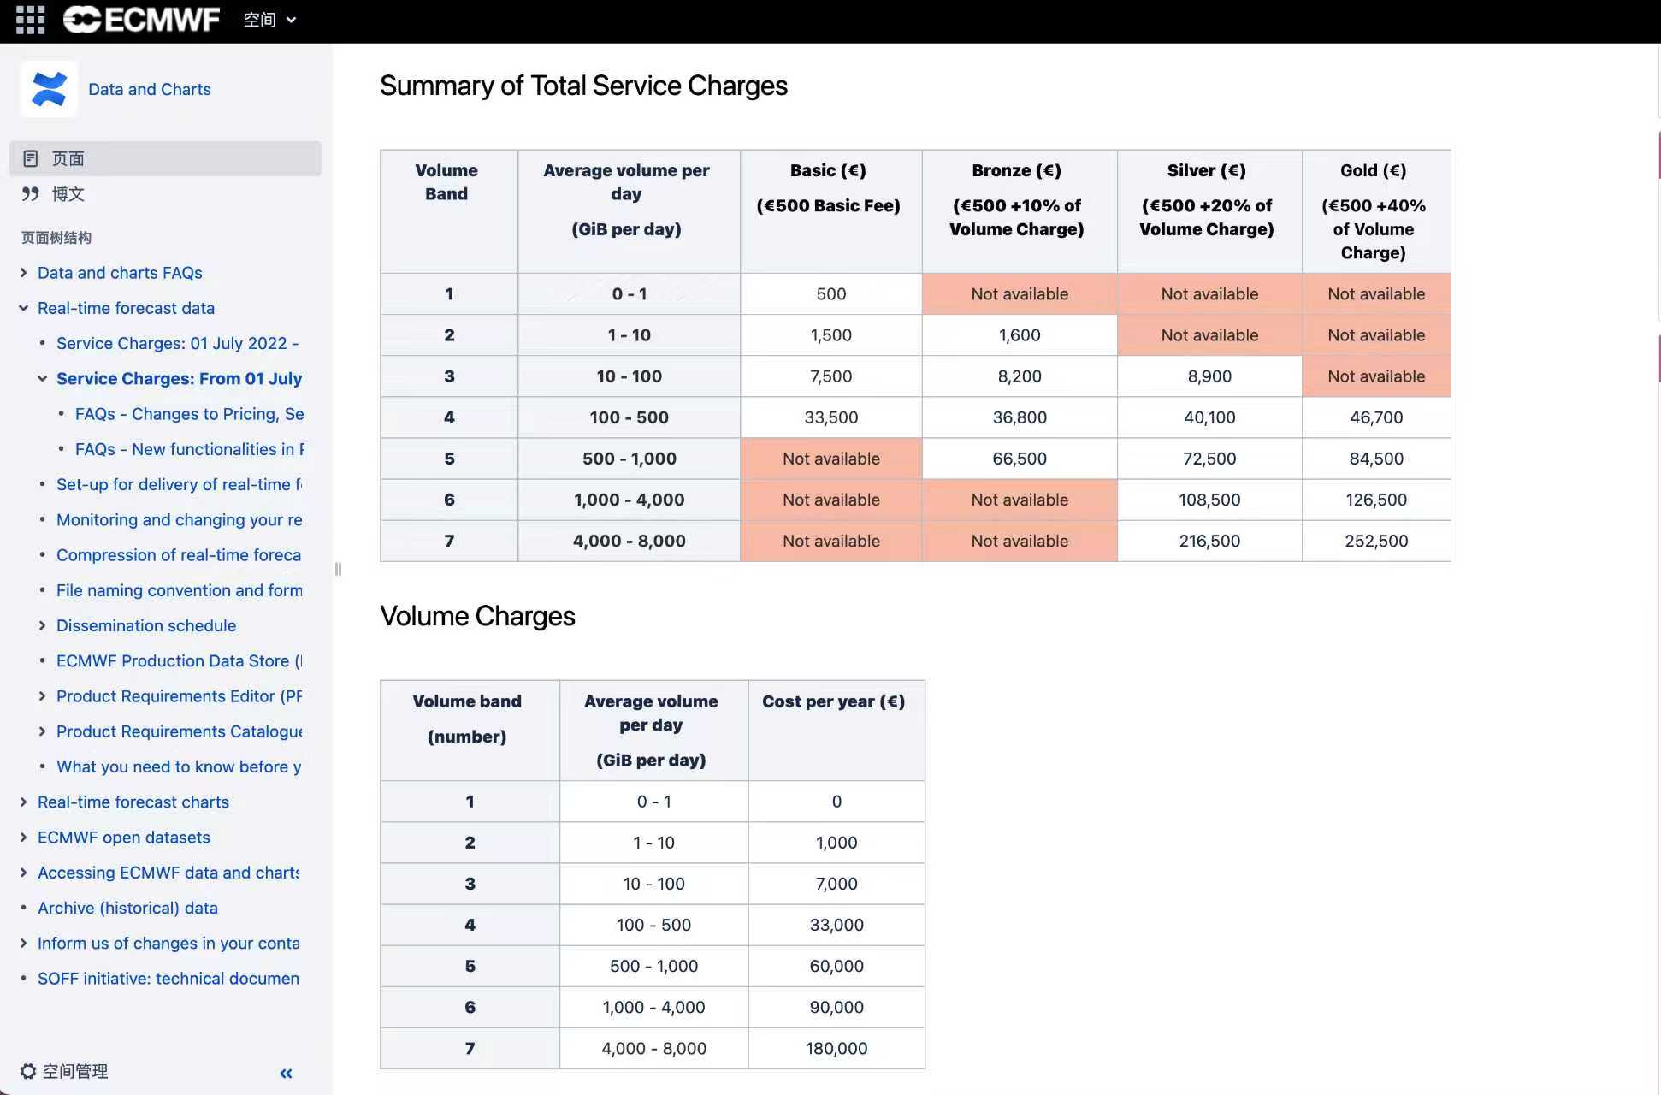1661x1095 pixels.
Task: Collapse Service Charges From 01 July
Action: [x=42, y=378]
